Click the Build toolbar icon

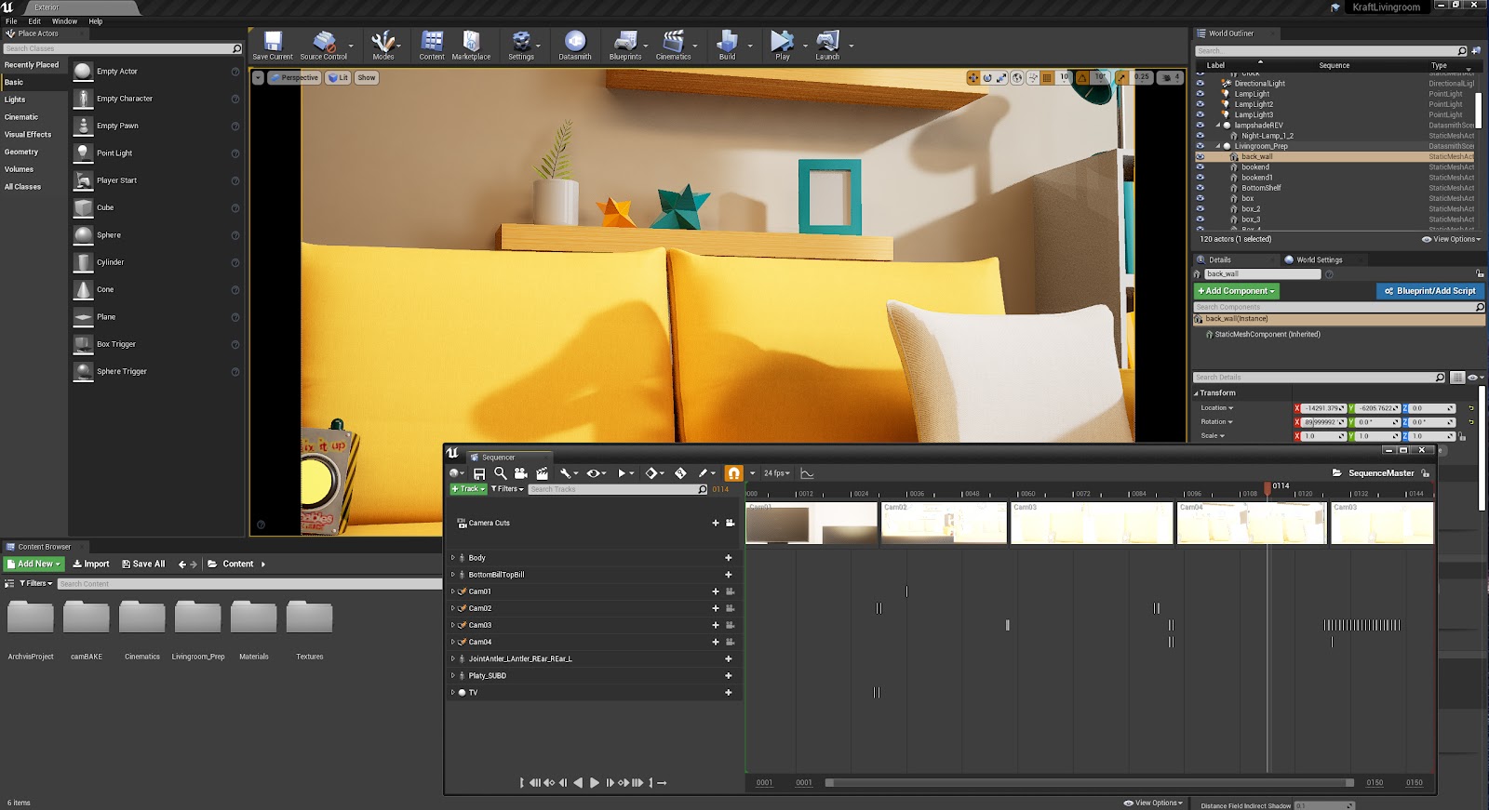coord(727,44)
